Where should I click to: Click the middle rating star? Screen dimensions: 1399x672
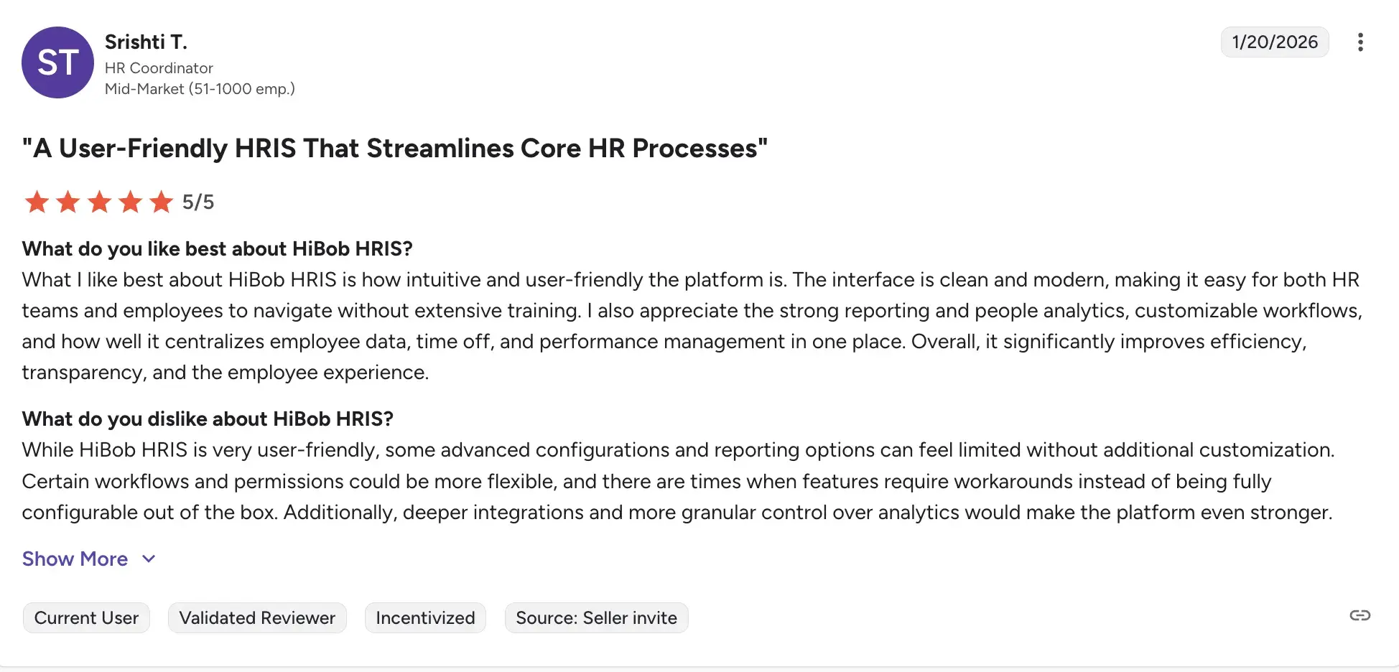[x=99, y=202]
